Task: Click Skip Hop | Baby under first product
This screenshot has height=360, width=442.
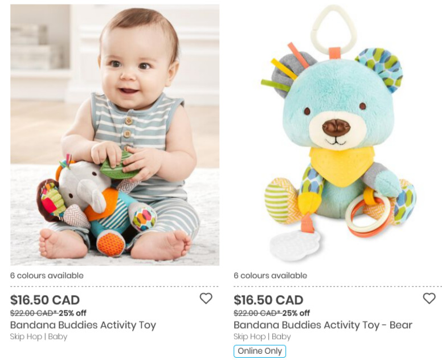Action: click(x=39, y=337)
